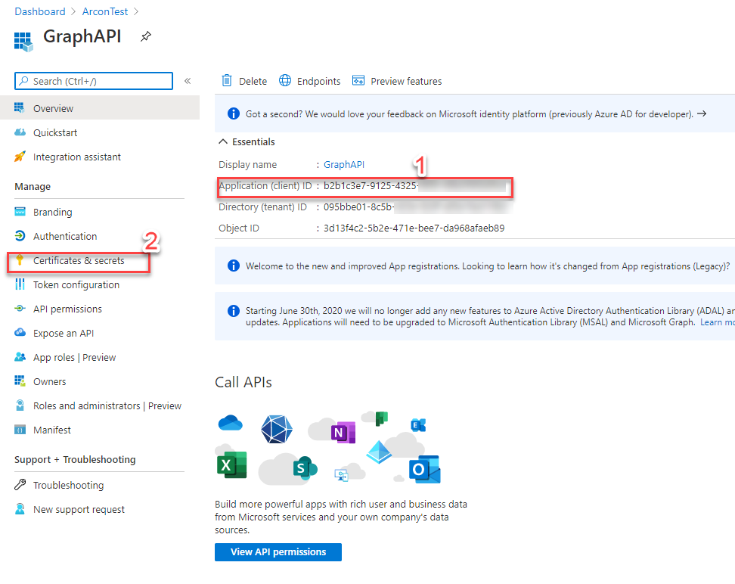Go to ArconTest breadcrumb link

pos(104,11)
